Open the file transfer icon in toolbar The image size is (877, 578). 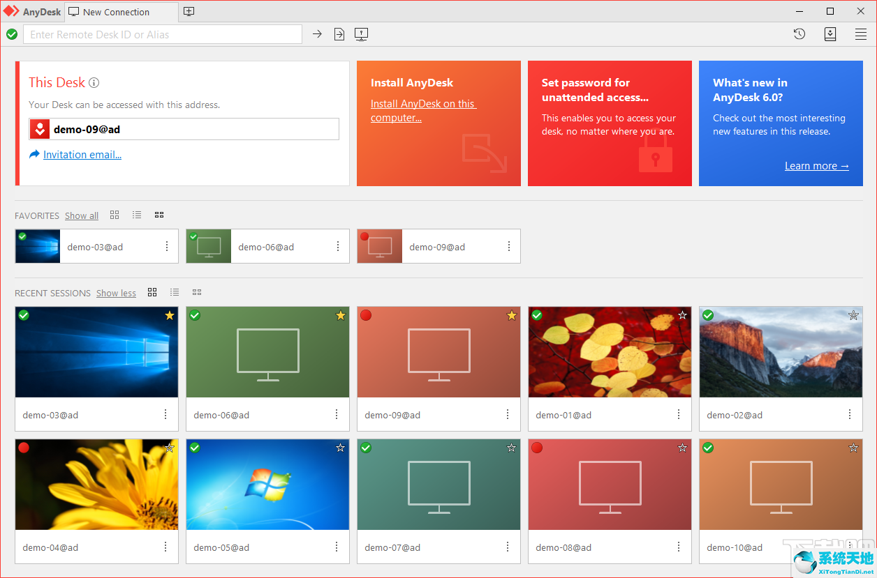(x=339, y=34)
